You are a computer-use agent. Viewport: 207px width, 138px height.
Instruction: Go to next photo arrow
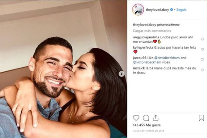point(121,74)
